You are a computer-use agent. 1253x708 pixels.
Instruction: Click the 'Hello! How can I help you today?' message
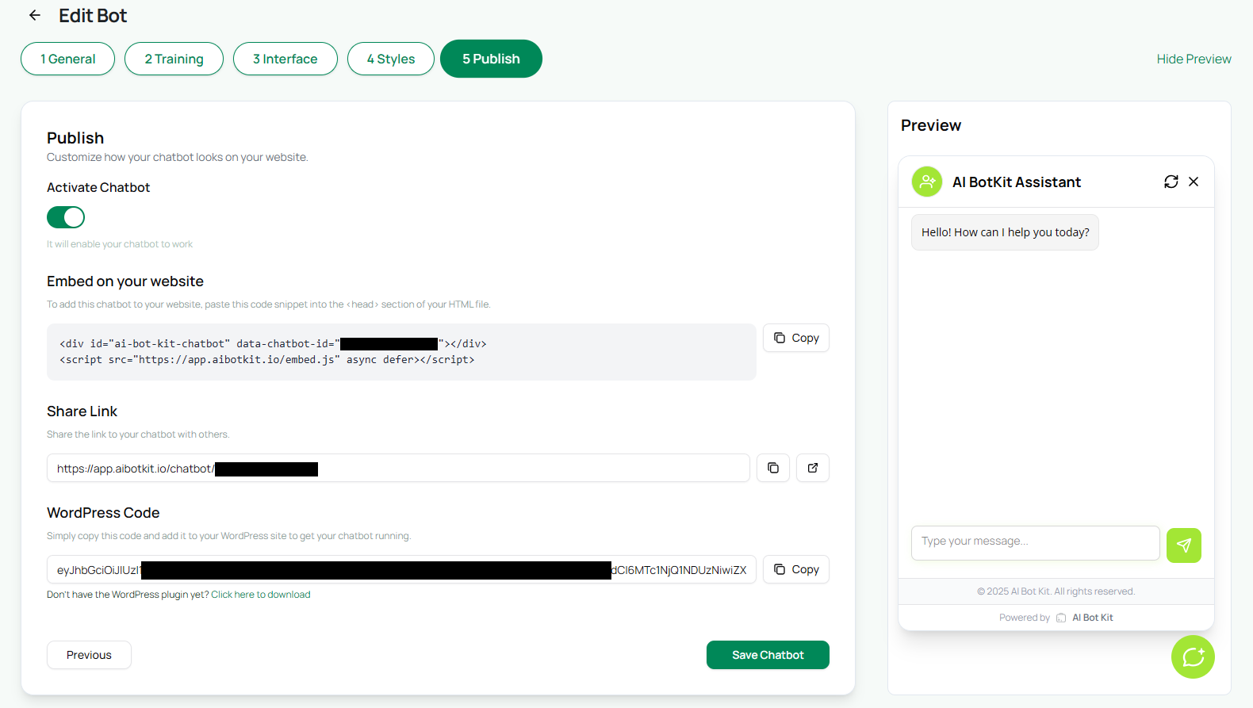pyautogui.click(x=1005, y=232)
